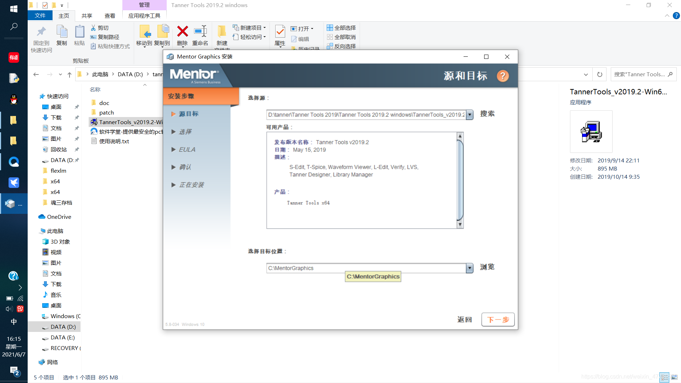681x383 pixels.
Task: Open the Youdao app in taskbar
Action: (x=14, y=57)
